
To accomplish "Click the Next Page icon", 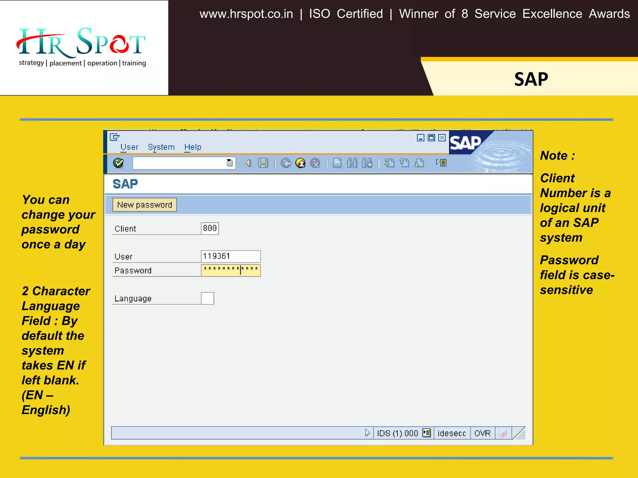I will pos(419,163).
